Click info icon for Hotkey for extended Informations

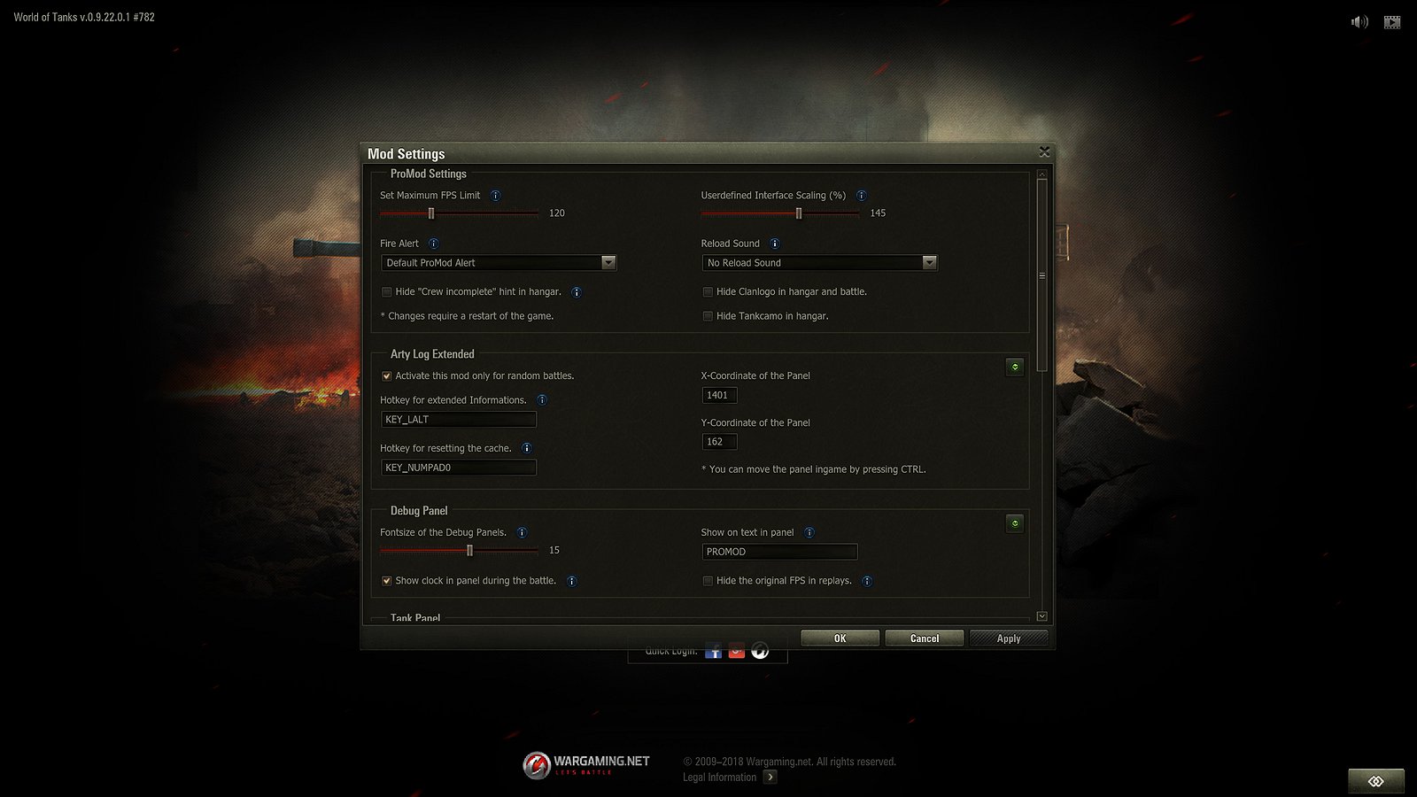(542, 400)
